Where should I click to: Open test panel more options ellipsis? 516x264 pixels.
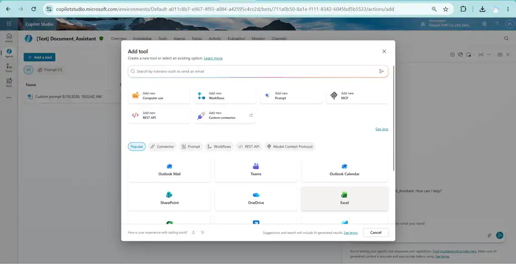(x=489, y=54)
